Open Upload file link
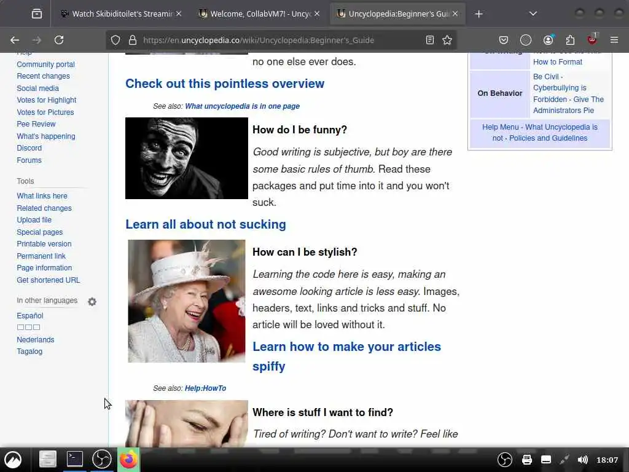Image resolution: width=629 pixels, height=472 pixels. point(34,219)
